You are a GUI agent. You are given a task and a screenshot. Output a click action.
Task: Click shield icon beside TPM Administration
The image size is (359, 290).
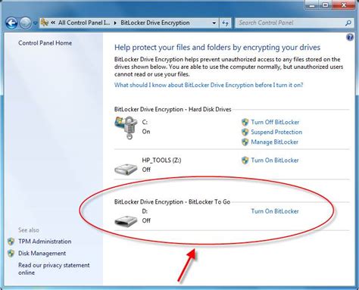coord(11,242)
